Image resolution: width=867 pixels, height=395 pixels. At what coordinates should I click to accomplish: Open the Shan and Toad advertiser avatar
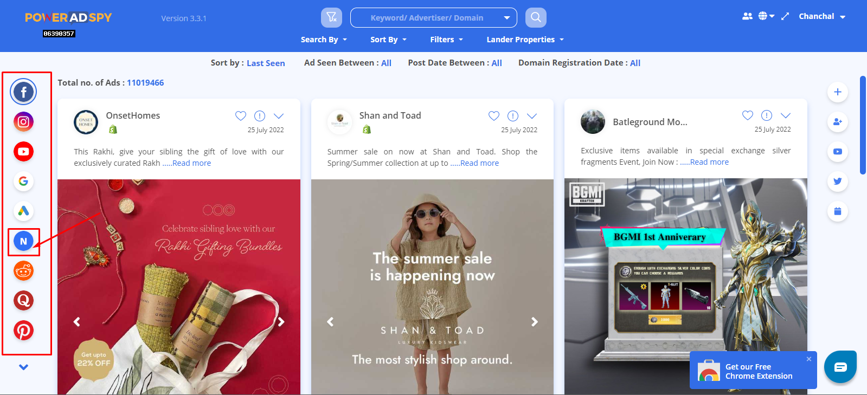click(339, 122)
